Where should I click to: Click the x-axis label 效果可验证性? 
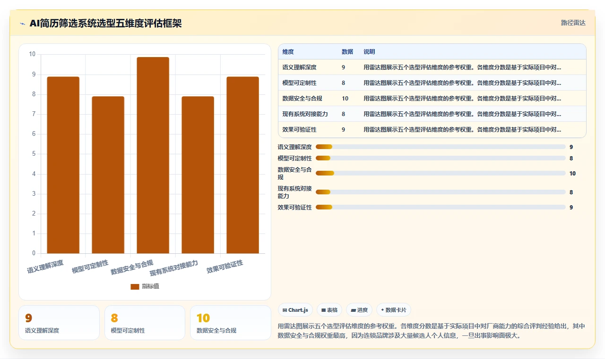coord(225,267)
